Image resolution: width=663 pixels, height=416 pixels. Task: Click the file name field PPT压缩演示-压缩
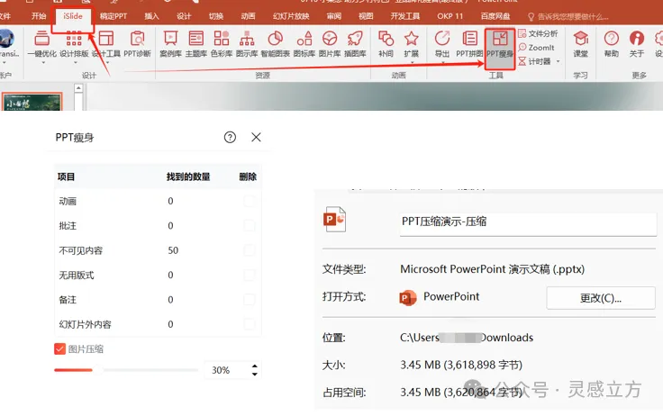point(528,223)
